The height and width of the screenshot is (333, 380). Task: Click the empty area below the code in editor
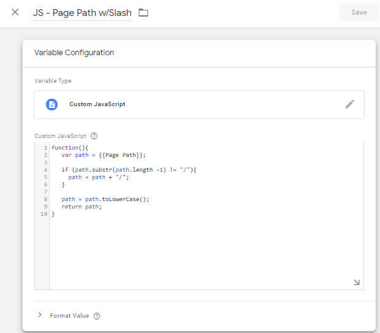point(202,251)
